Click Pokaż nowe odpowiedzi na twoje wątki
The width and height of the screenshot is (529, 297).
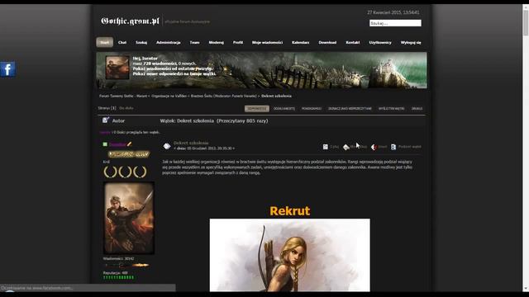[174, 73]
